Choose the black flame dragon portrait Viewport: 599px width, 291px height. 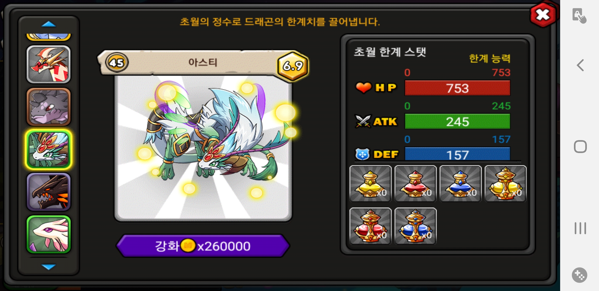click(x=49, y=192)
